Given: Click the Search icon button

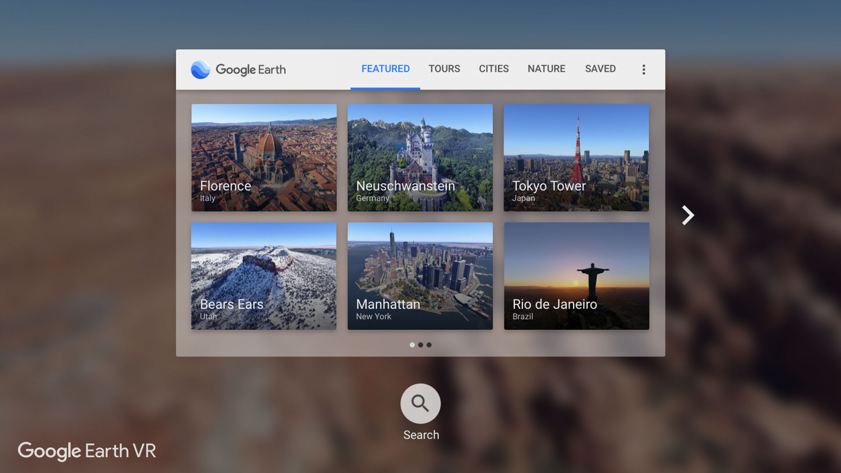Looking at the screenshot, I should (x=420, y=403).
